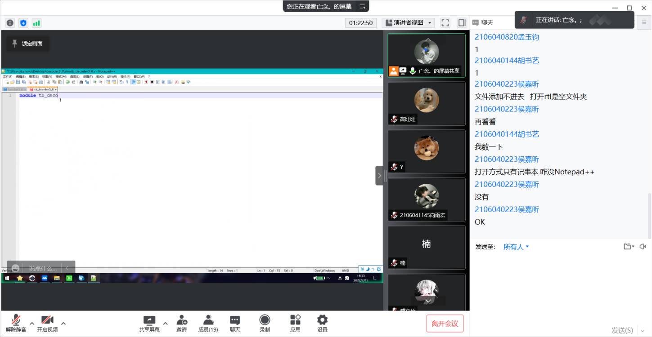Open 所有人 recipient dropdown
This screenshot has height=337, width=652.
[516, 247]
